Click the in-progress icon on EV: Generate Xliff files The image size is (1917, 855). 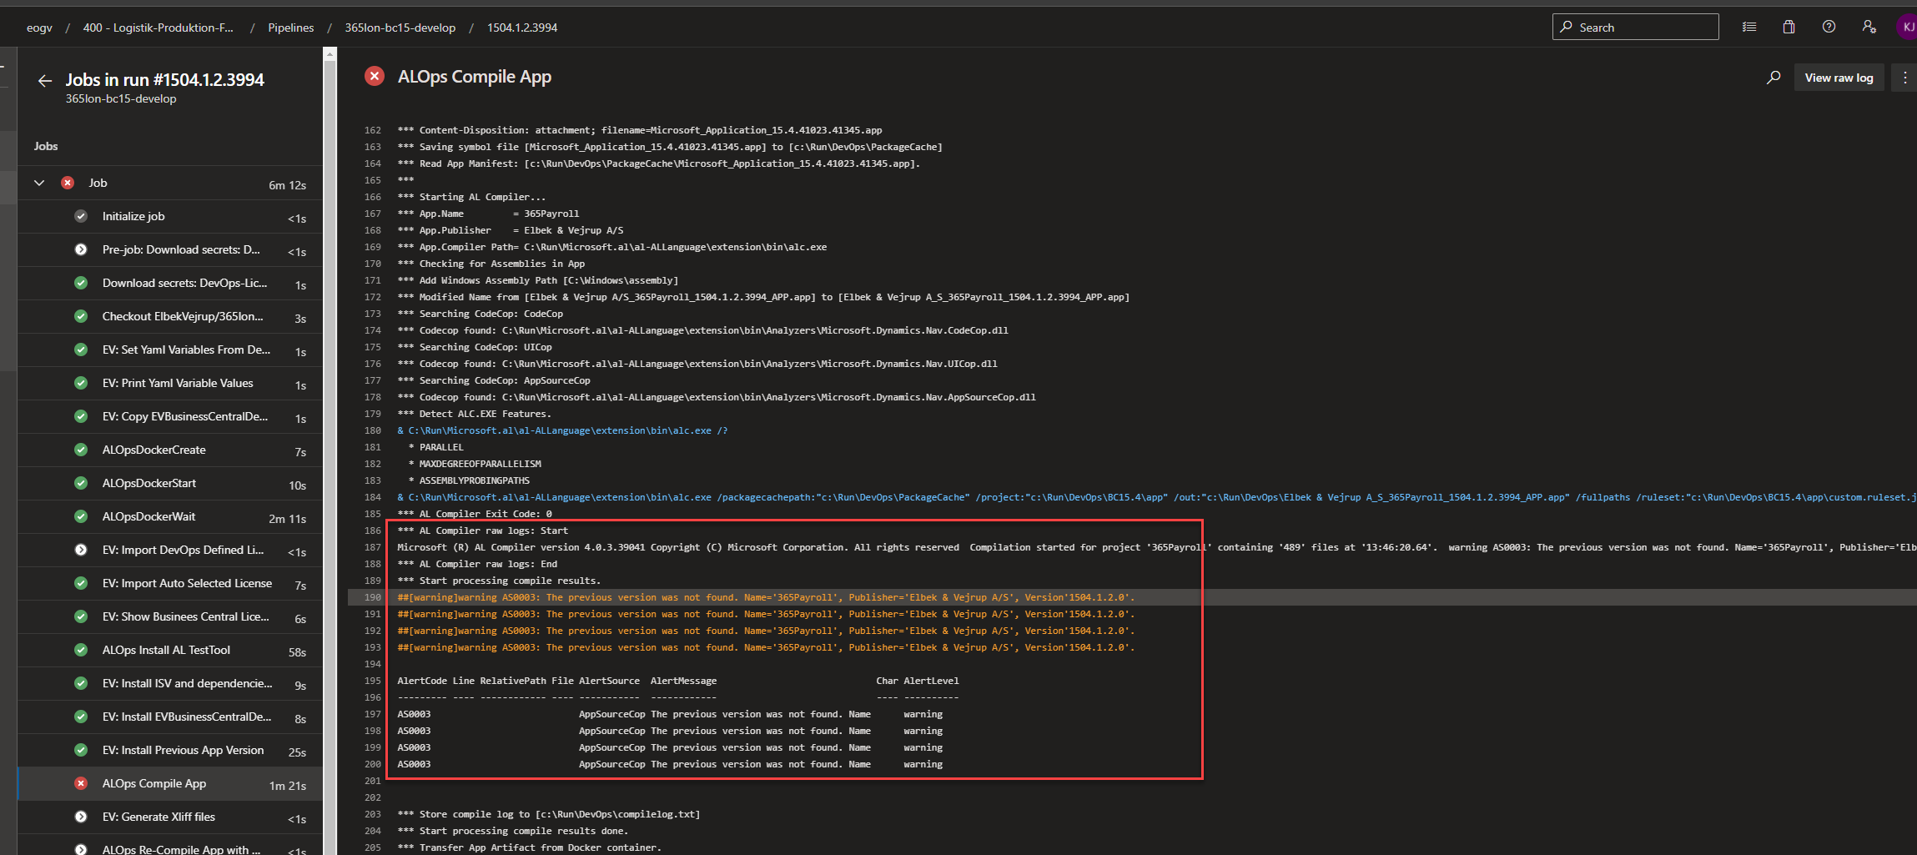click(x=80, y=817)
